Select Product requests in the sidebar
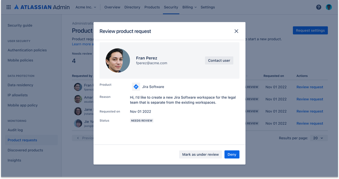This screenshot has width=339, height=179. [x=31, y=140]
